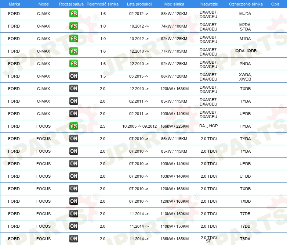Click the ON diesel icon in the C-MAX UFDB row
Image resolution: width=287 pixels, height=245 pixels.
point(73,113)
